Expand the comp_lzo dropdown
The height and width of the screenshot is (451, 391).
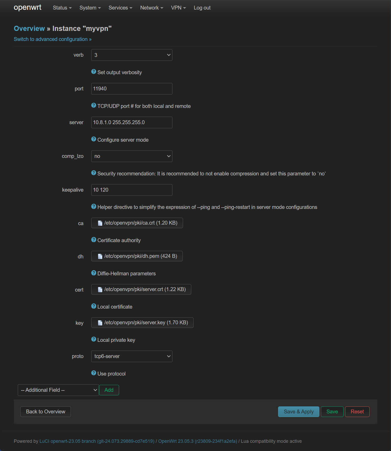point(132,156)
